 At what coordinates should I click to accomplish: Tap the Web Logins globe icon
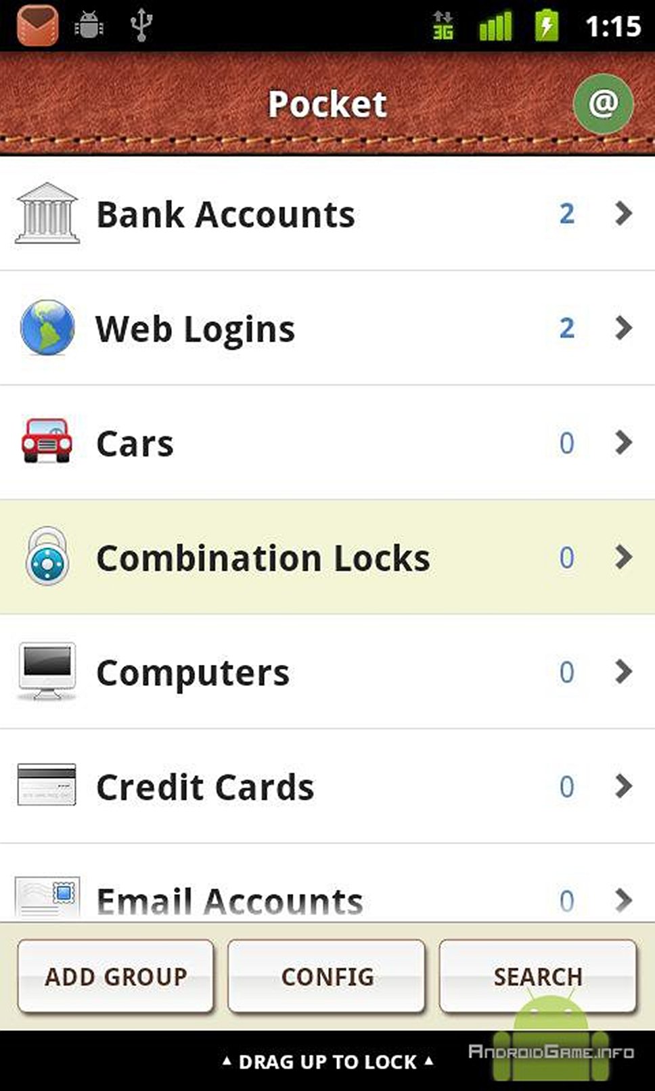tap(47, 328)
